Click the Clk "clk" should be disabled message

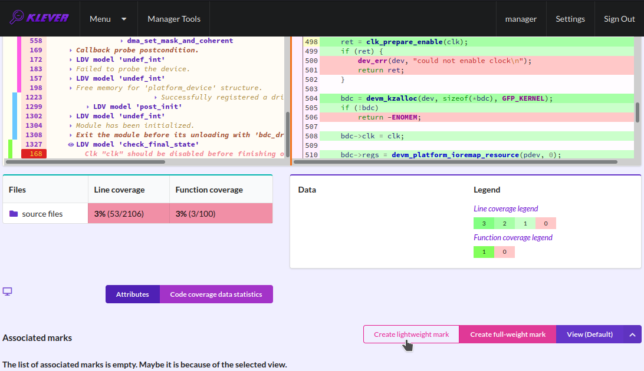(185, 154)
